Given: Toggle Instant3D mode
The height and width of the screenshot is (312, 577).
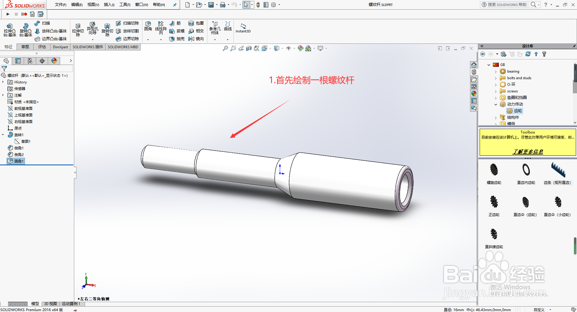Looking at the screenshot, I should click(x=243, y=28).
